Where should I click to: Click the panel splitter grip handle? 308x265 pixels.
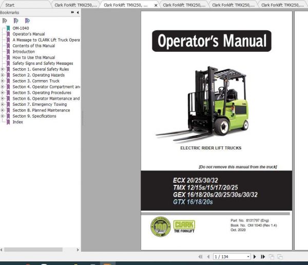83,118
